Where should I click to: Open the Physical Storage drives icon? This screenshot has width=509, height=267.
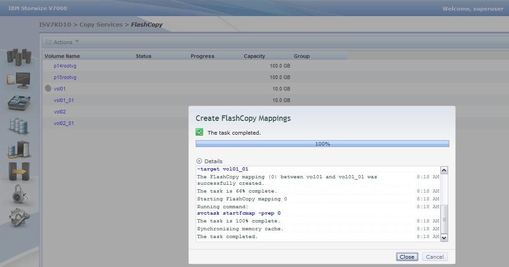click(x=19, y=103)
